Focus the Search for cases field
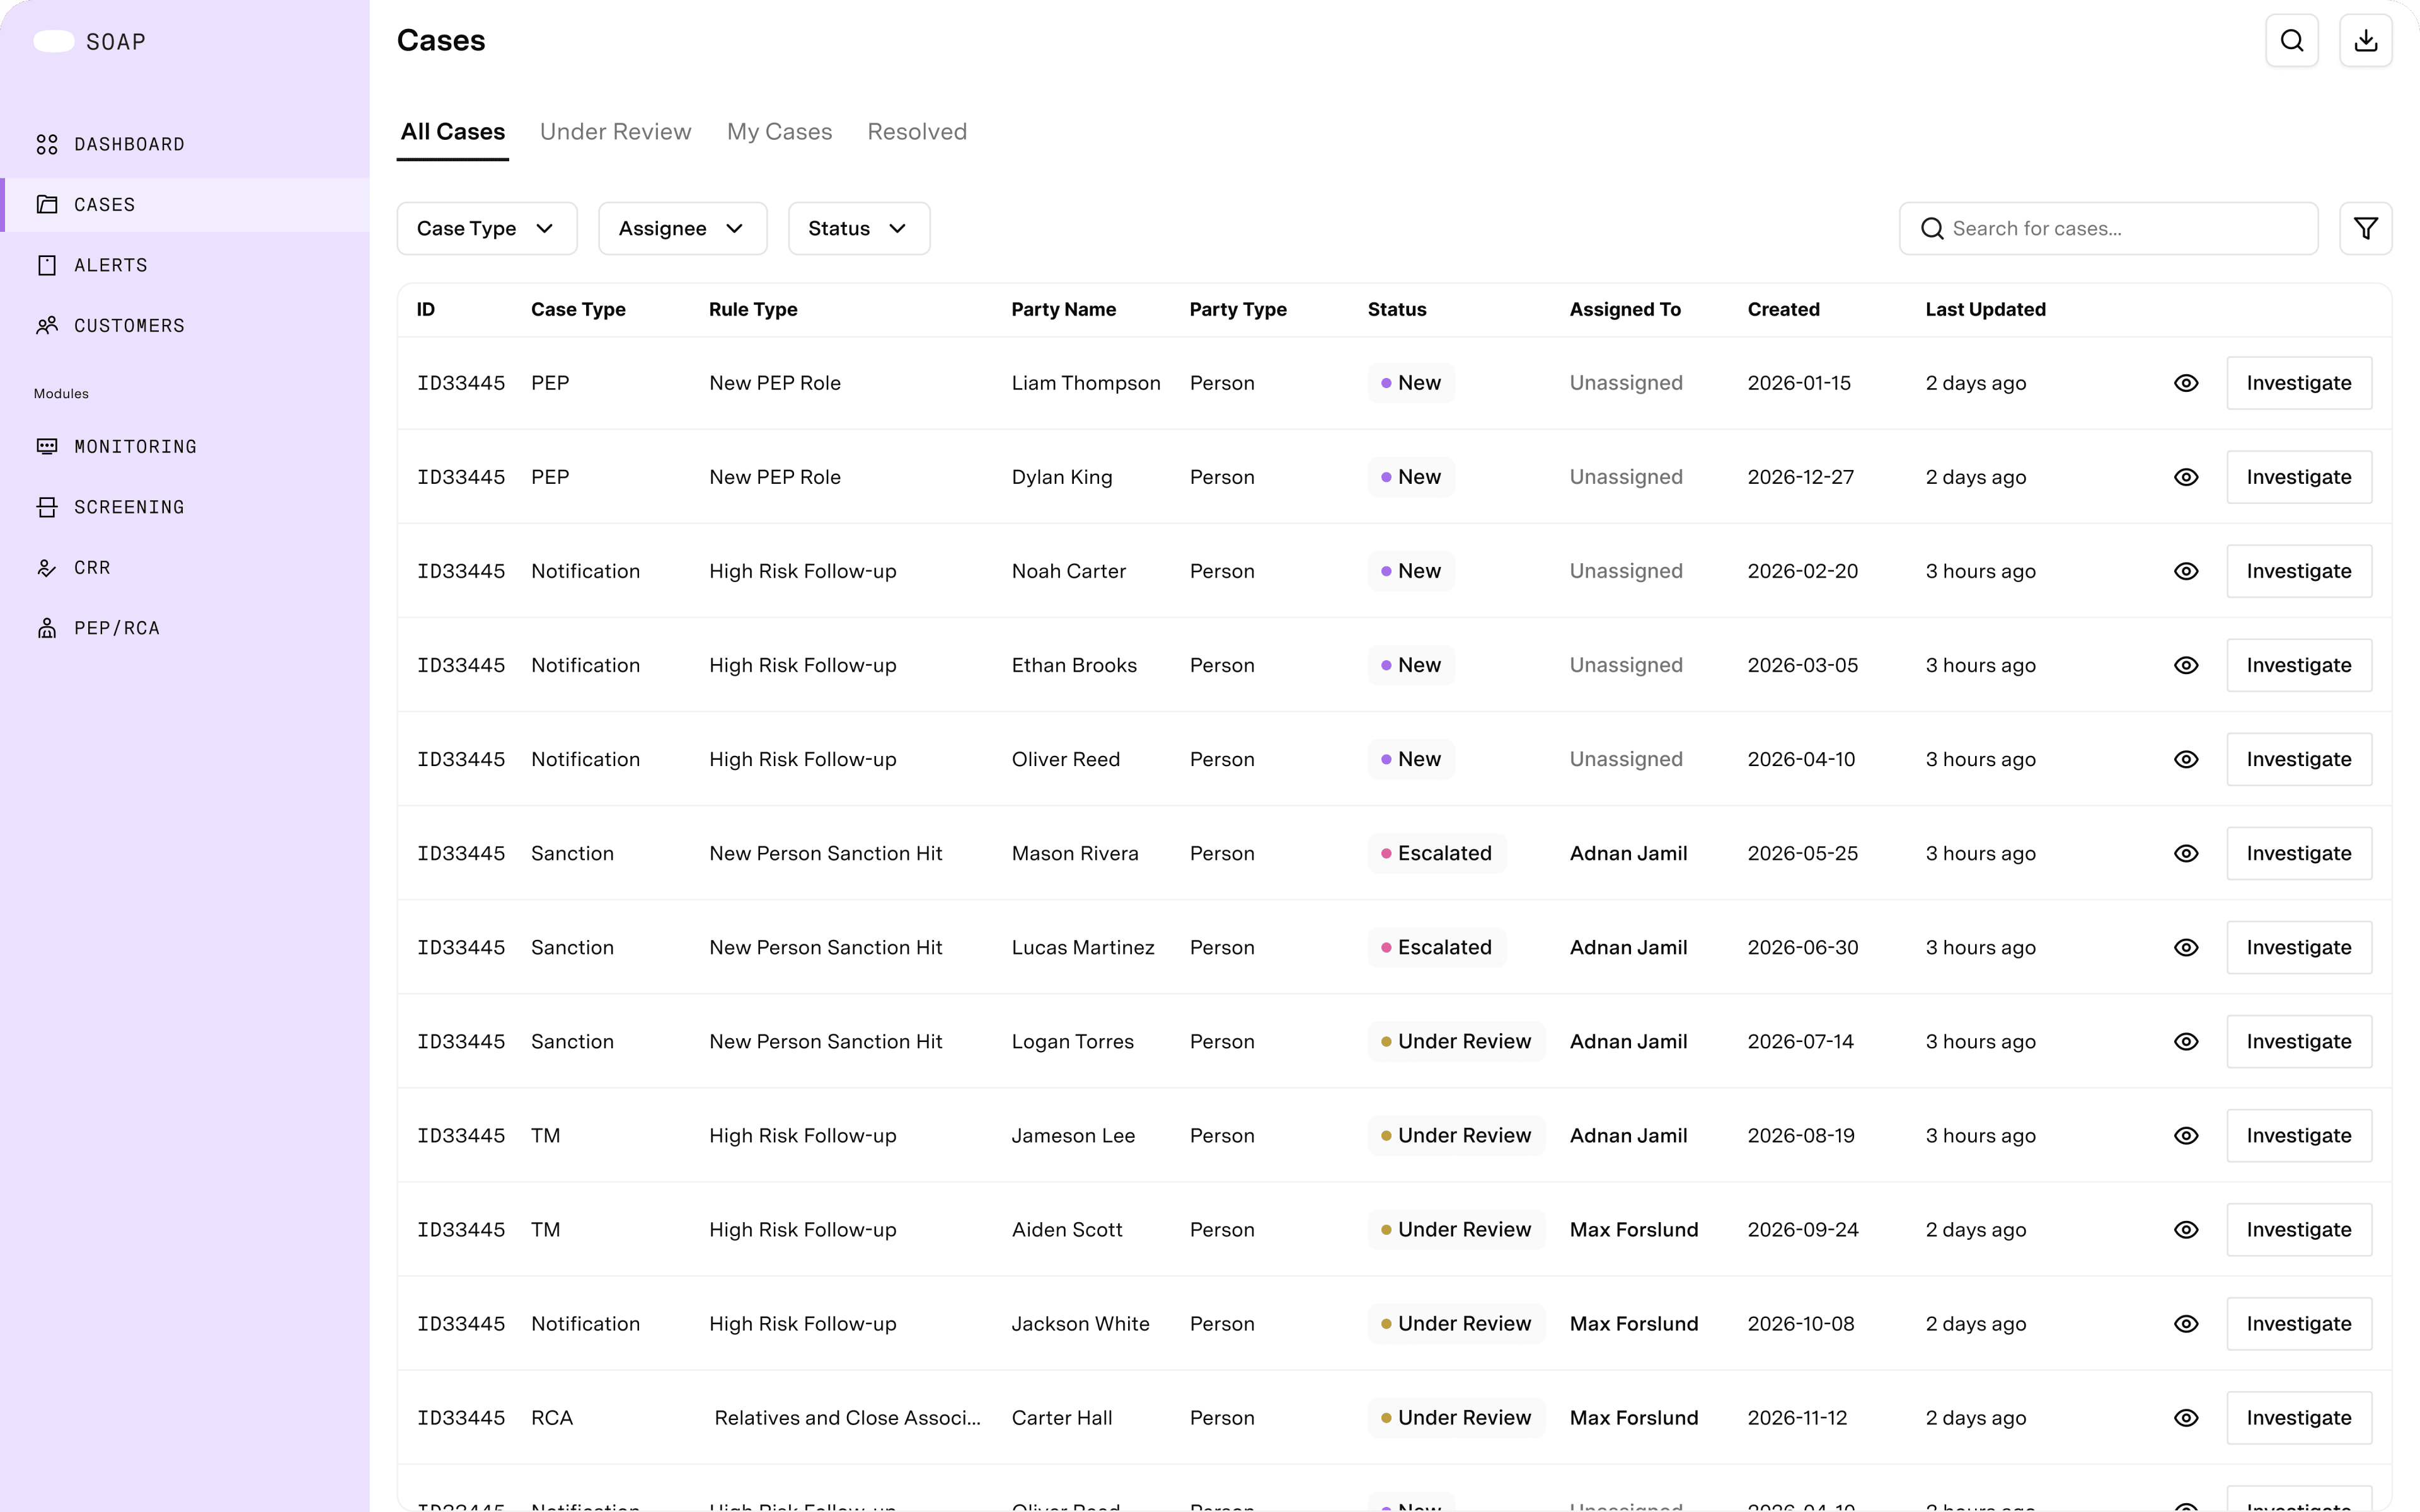The height and width of the screenshot is (1512, 2420). point(2120,229)
